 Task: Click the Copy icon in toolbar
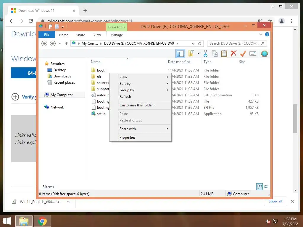coord(215,53)
